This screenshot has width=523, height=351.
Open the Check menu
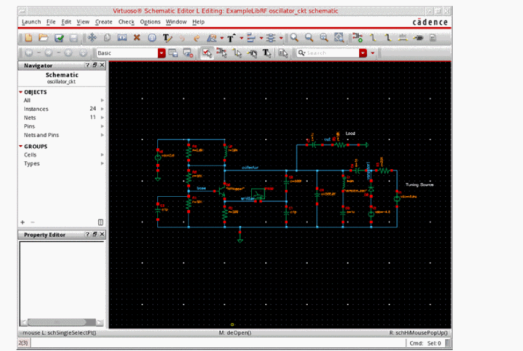pyautogui.click(x=126, y=22)
